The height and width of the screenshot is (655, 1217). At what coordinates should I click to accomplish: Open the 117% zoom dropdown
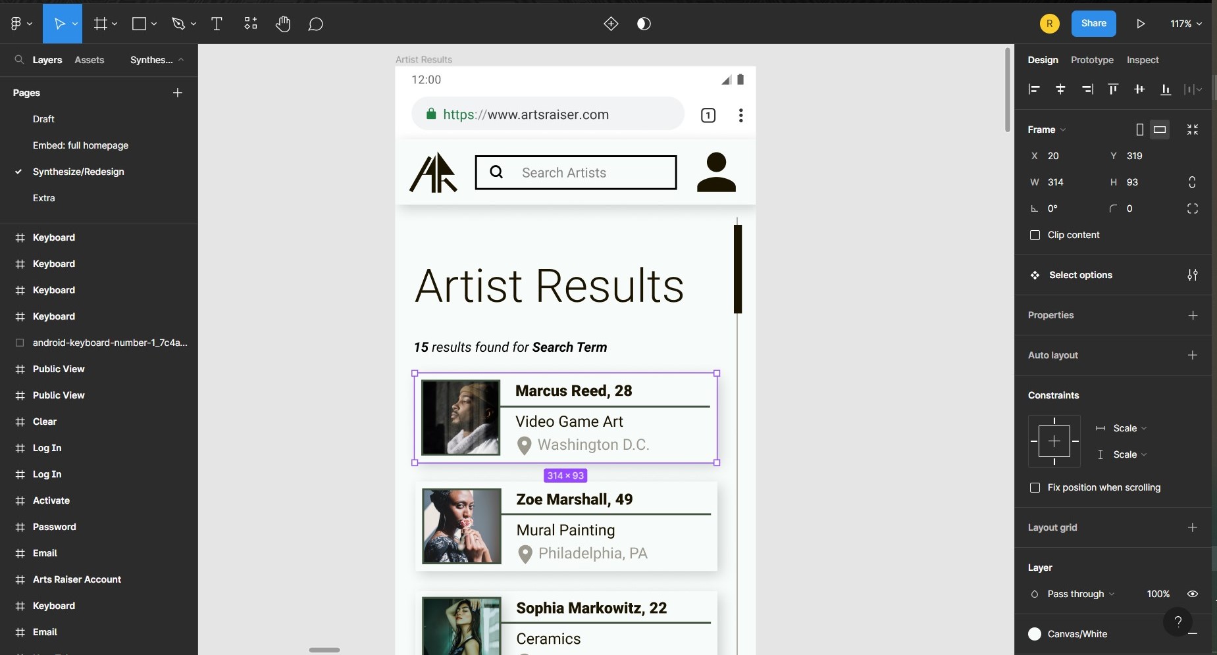[1186, 24]
